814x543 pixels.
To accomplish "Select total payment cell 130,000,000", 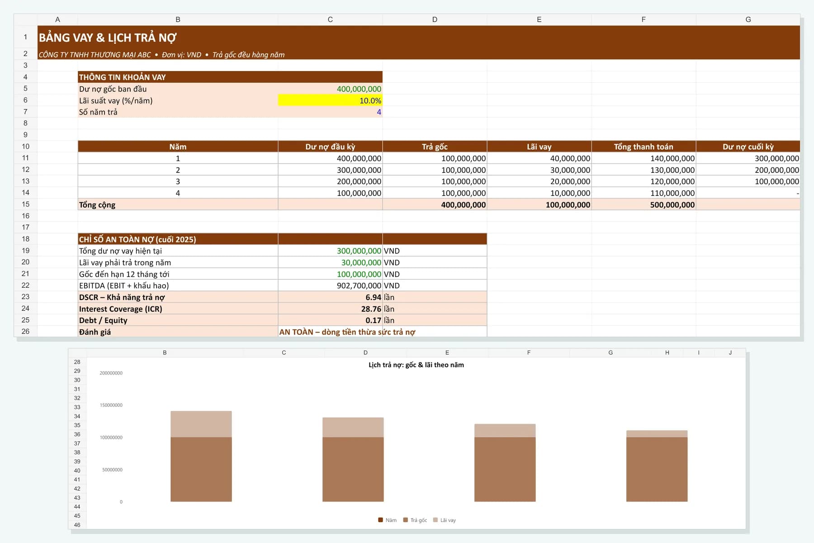I will 644,170.
